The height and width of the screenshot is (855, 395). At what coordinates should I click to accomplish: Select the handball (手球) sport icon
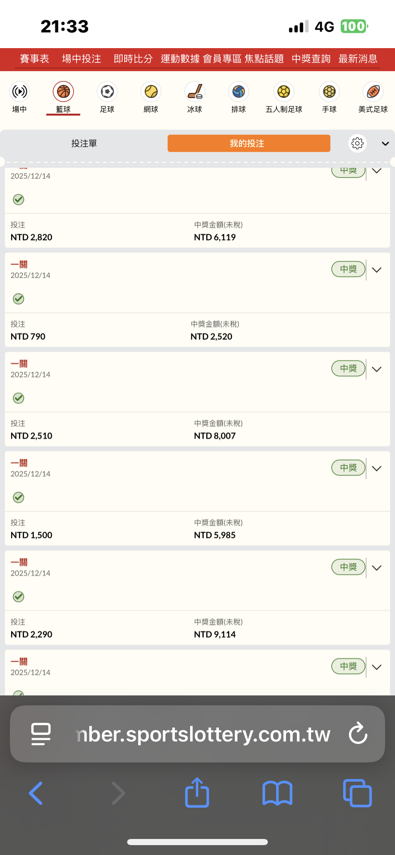(x=329, y=92)
